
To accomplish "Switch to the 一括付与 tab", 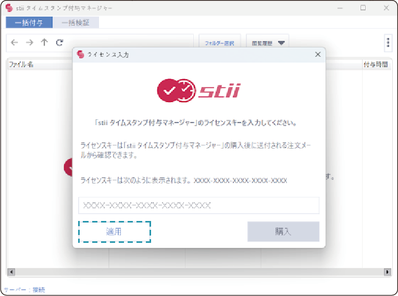I will [29, 22].
